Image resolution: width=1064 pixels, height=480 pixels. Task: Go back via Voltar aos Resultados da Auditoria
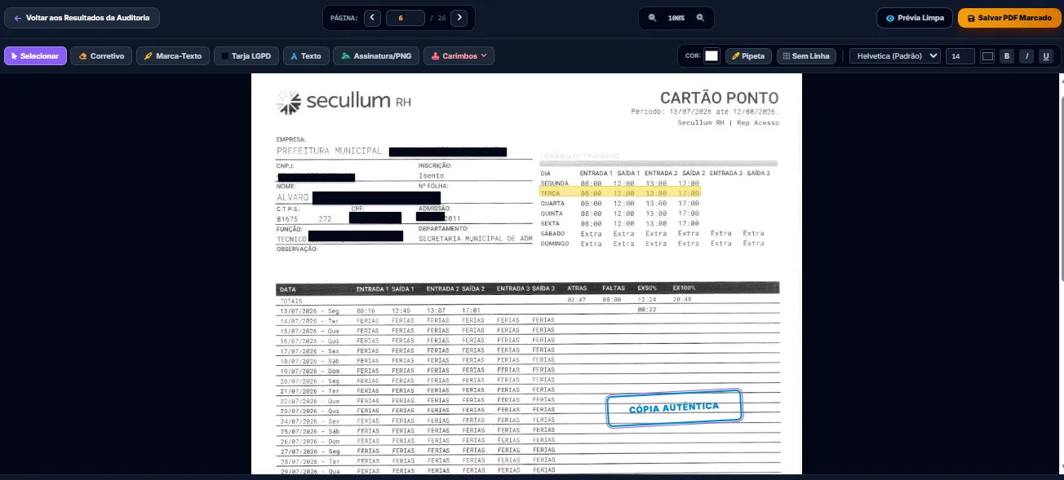point(82,17)
